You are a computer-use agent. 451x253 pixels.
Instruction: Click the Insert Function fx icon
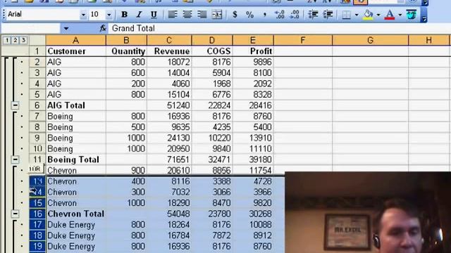tap(103, 28)
